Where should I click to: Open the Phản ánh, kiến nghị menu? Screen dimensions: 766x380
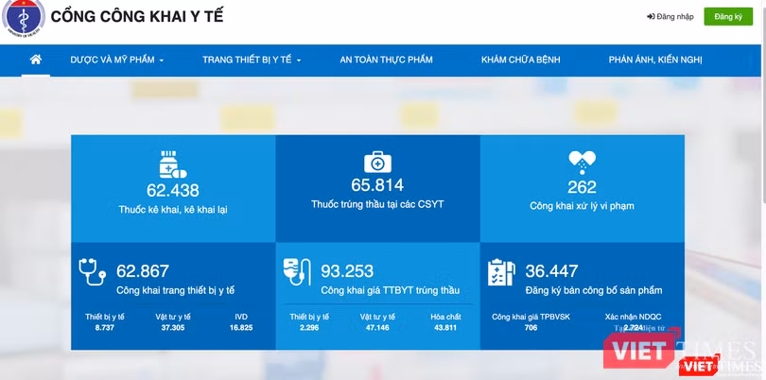click(655, 60)
